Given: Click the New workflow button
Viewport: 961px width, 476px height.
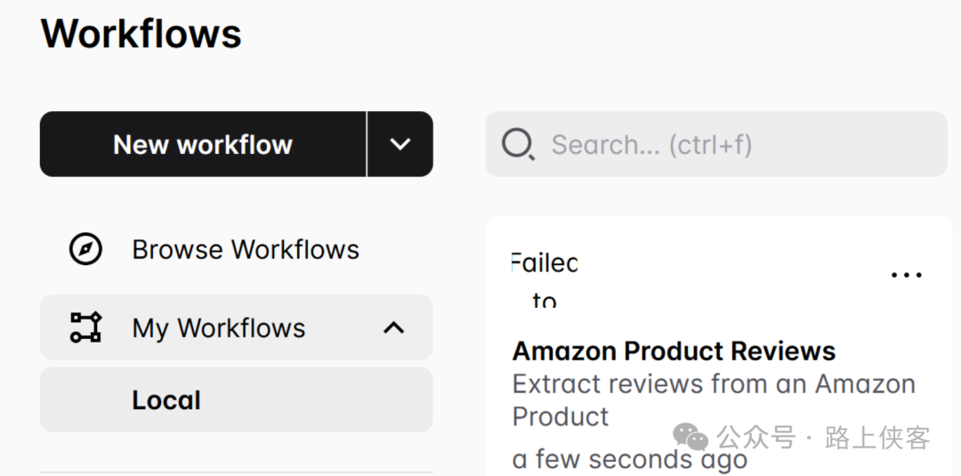Looking at the screenshot, I should click(203, 144).
